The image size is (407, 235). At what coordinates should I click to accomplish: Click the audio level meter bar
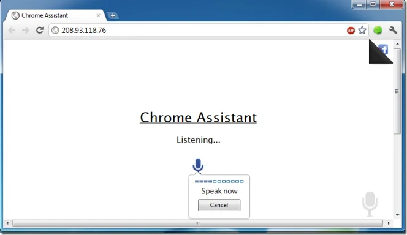tap(219, 181)
